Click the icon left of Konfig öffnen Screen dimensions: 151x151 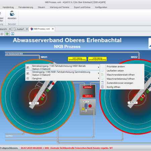[102, 87]
